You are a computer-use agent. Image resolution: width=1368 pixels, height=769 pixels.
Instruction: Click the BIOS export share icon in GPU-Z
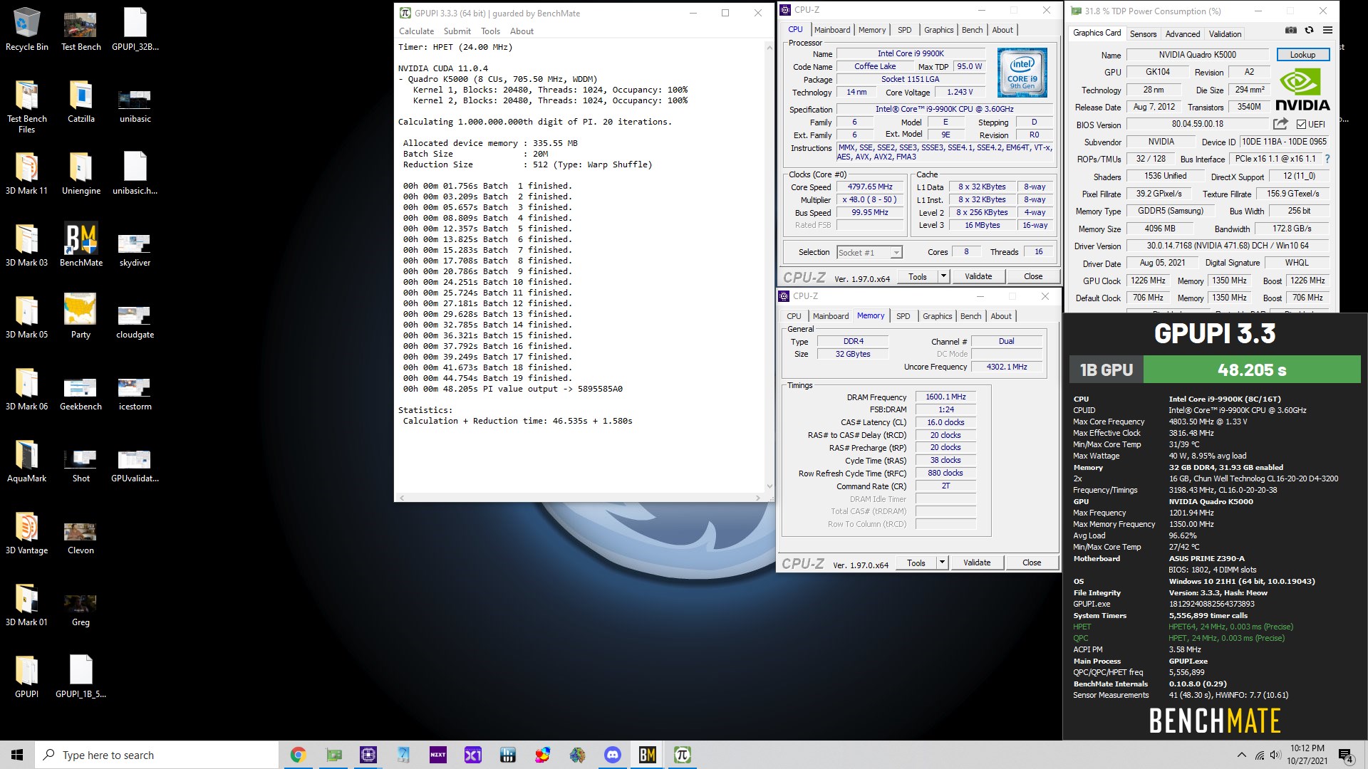tap(1280, 124)
